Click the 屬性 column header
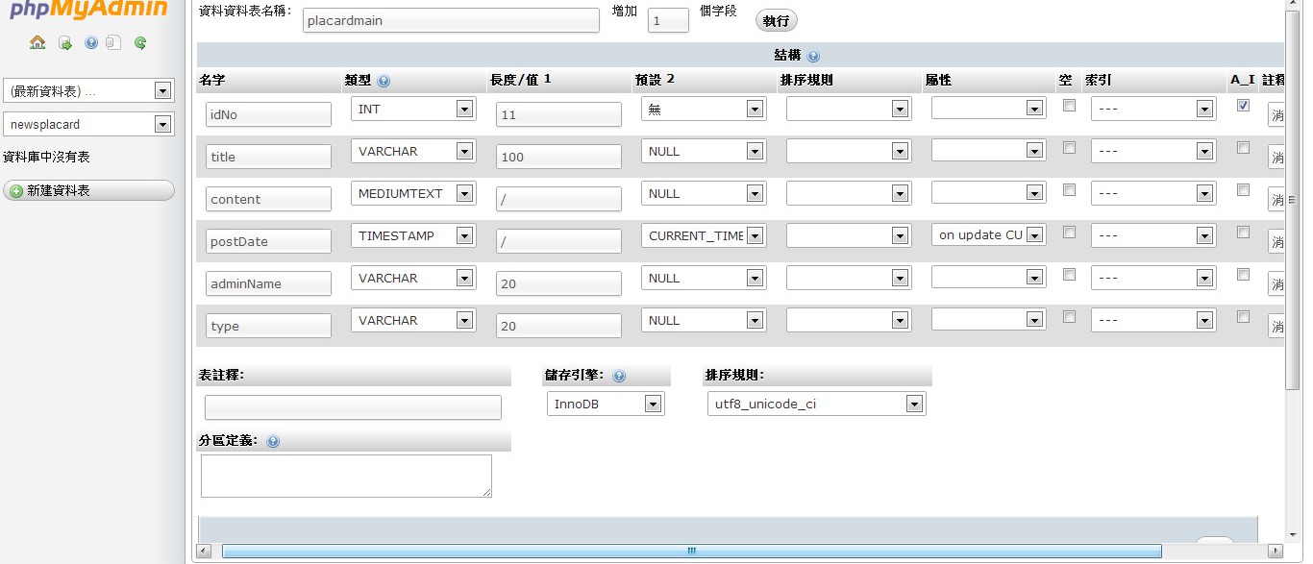The height and width of the screenshot is (564, 1313). point(938,81)
